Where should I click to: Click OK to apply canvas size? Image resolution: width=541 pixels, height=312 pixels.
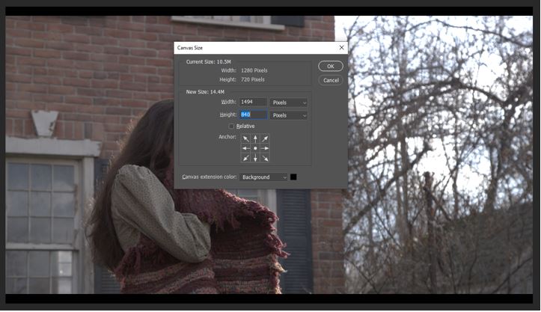pos(330,67)
